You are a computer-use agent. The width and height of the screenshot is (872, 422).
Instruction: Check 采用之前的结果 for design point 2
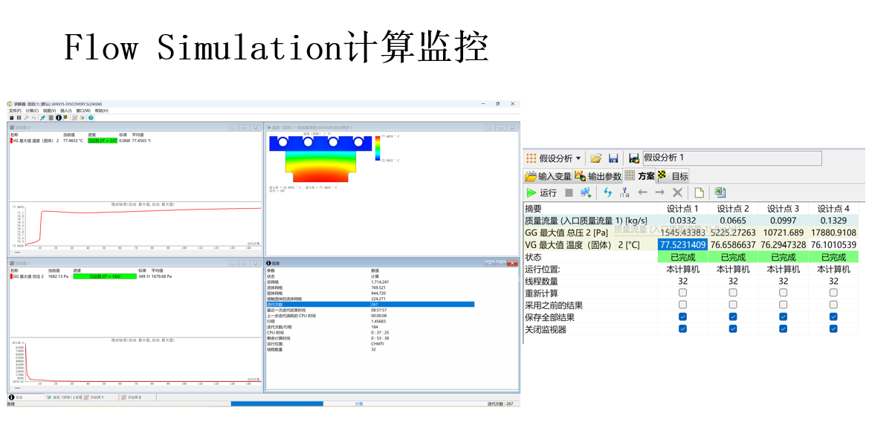733,305
